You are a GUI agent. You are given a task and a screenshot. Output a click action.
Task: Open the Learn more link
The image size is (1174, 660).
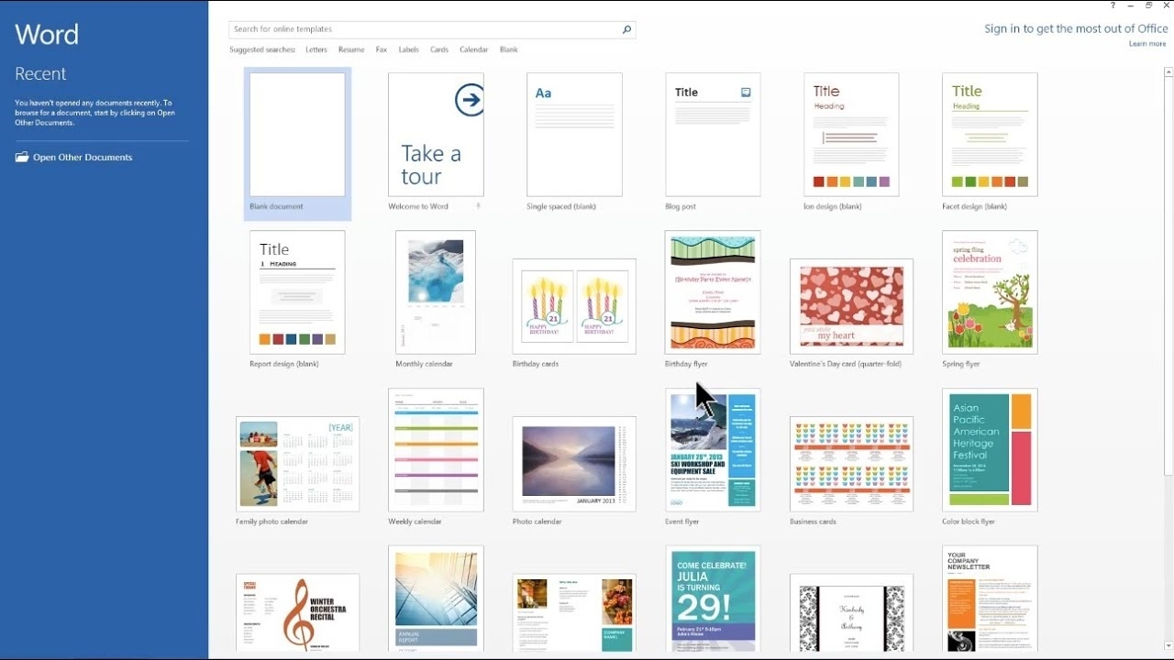[x=1147, y=44]
